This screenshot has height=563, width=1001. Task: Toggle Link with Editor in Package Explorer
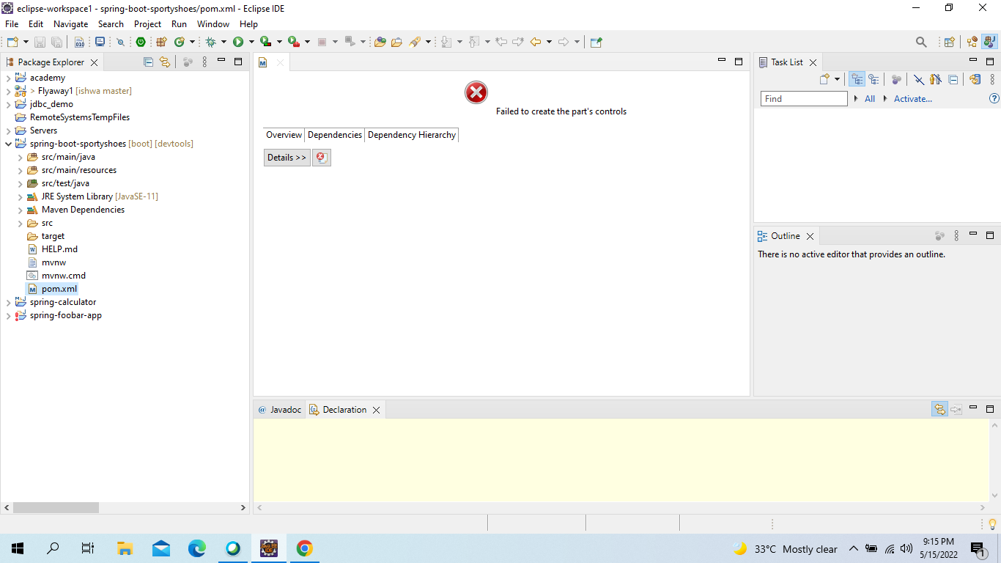(x=165, y=62)
